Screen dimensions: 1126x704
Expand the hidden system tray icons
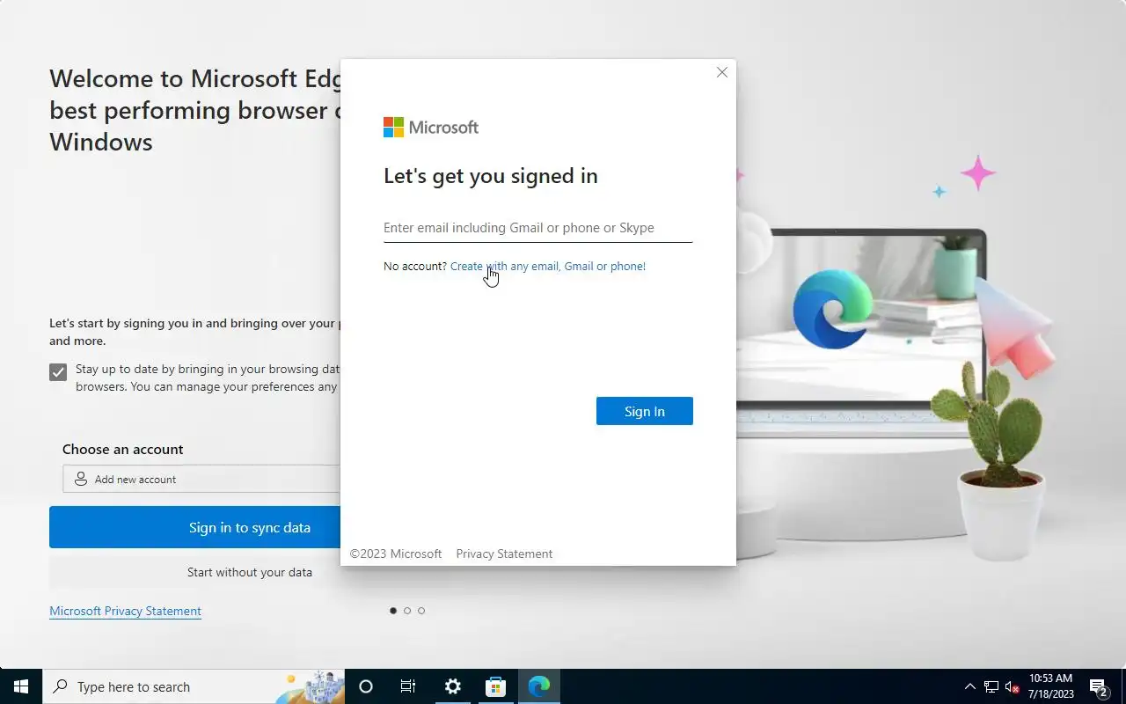970,686
